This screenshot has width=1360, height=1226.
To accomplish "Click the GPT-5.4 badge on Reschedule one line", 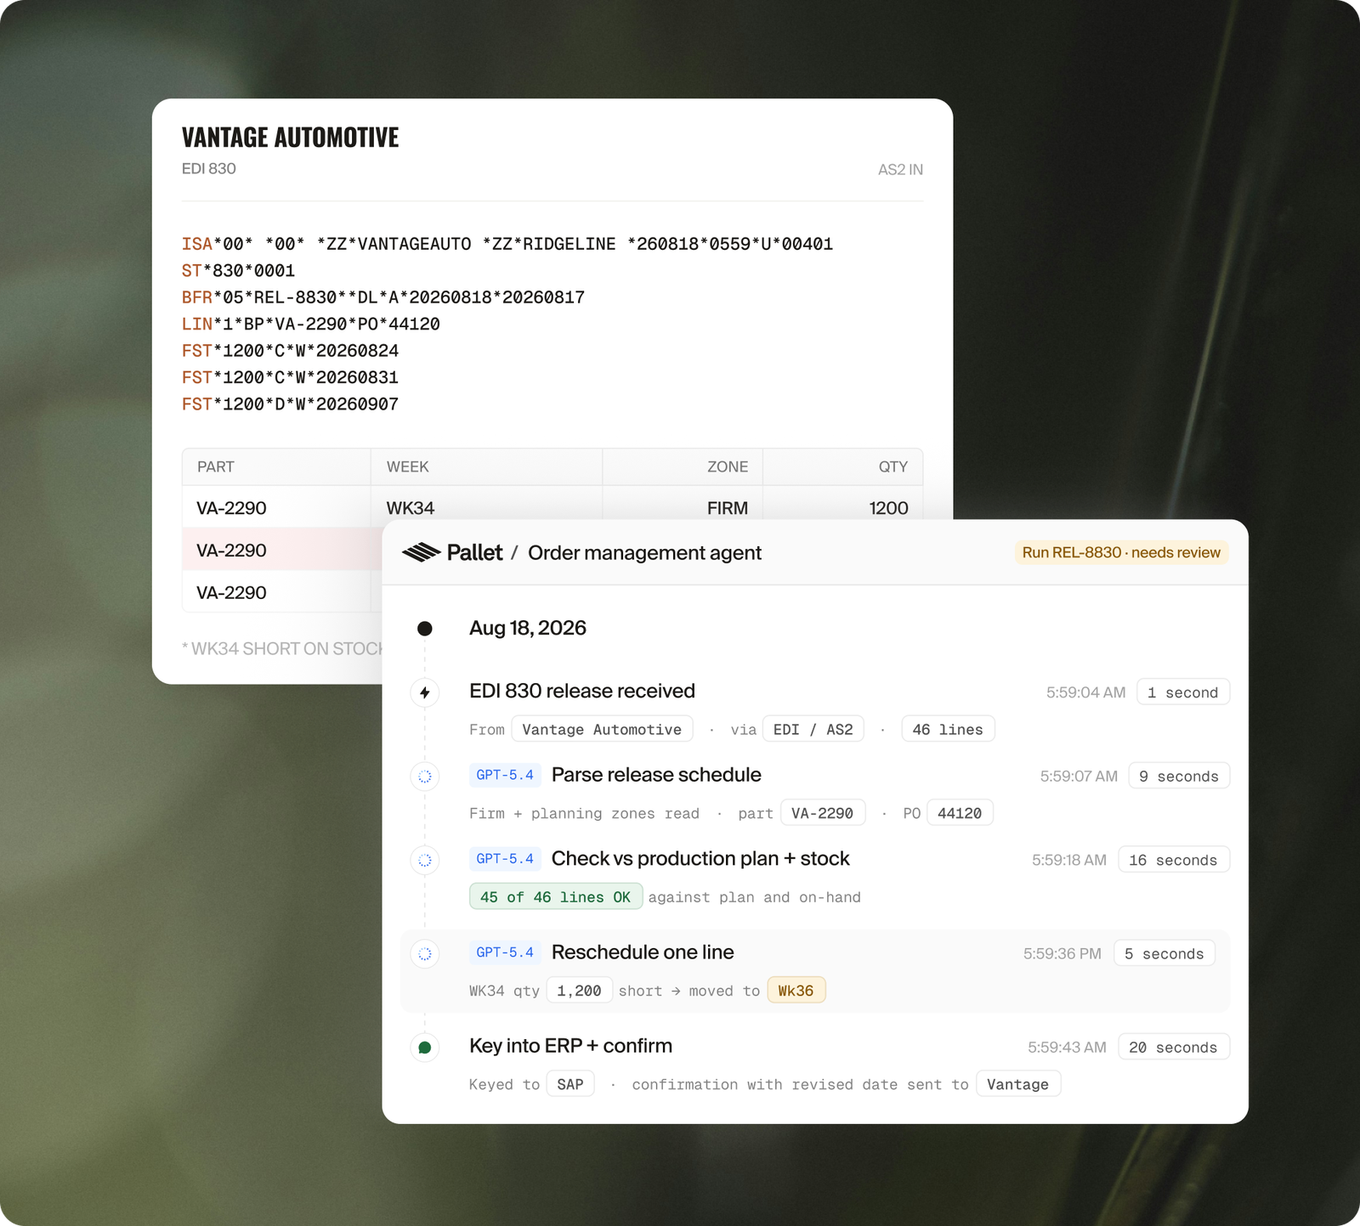I will click(x=505, y=952).
